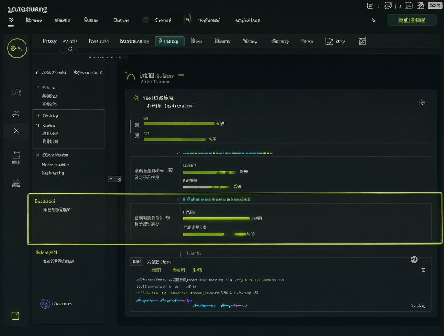The width and height of the screenshot is (444, 336).
Task: Click the circular green logo icon in sidebar
Action: (17, 48)
